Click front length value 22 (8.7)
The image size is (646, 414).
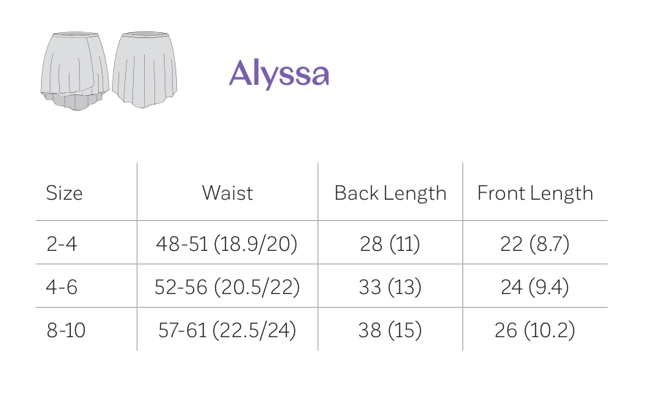pos(535,244)
